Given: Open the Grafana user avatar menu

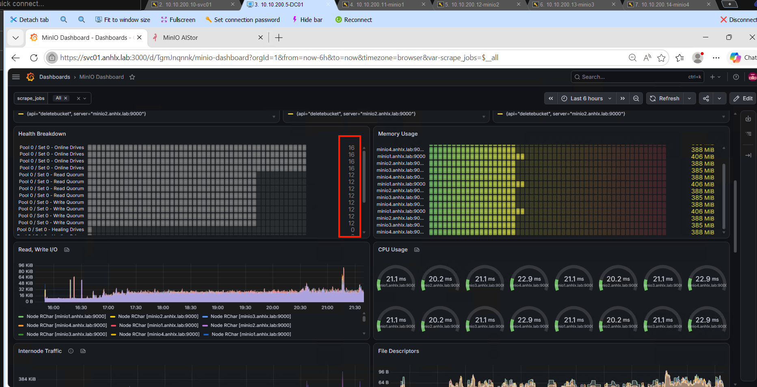Looking at the screenshot, I should [x=753, y=77].
